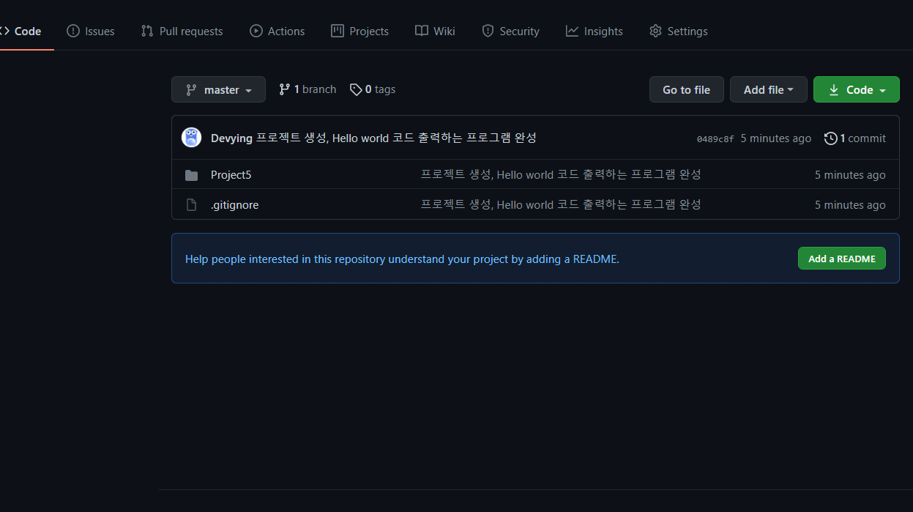
Task: Click the Wiki book icon
Action: (422, 31)
